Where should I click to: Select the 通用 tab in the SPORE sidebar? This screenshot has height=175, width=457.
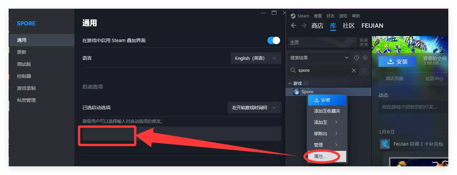click(41, 40)
